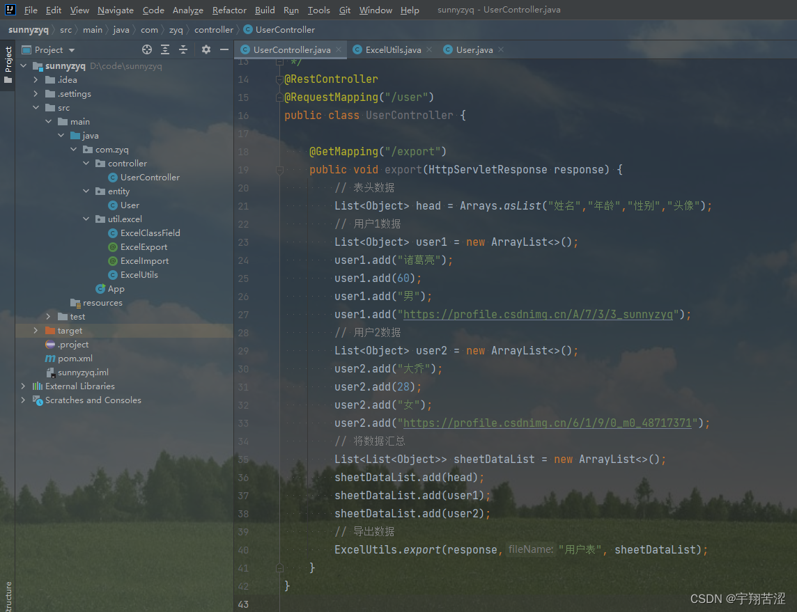Close the ExcelUtils.java tab
Screen dimensions: 797x612
coord(429,49)
